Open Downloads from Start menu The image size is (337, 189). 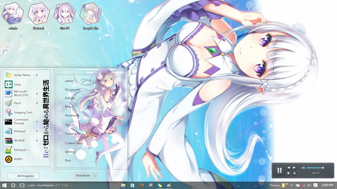(x=72, y=115)
